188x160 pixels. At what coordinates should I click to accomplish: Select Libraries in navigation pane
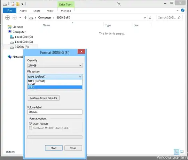15,27
